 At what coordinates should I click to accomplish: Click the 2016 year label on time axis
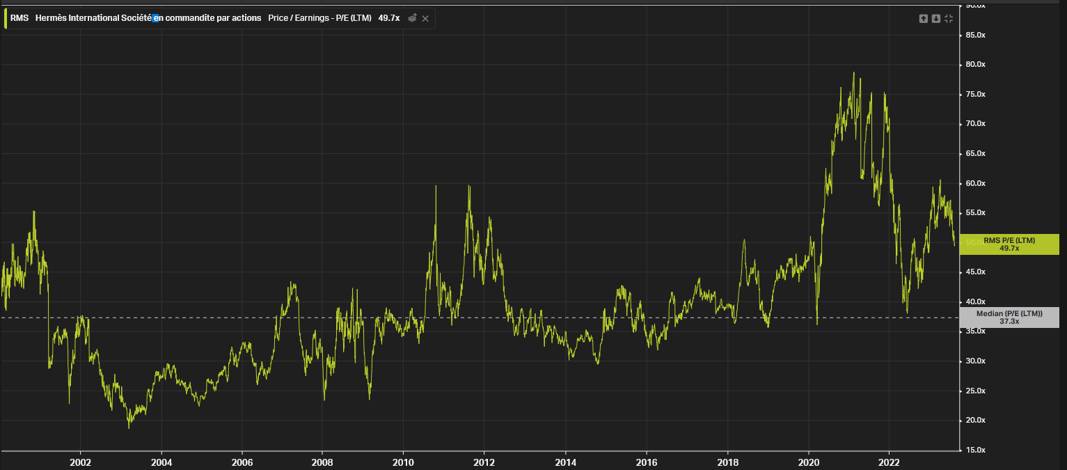[647, 462]
